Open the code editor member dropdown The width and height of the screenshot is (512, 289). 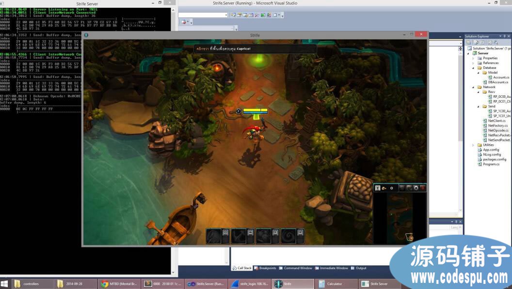click(x=461, y=43)
